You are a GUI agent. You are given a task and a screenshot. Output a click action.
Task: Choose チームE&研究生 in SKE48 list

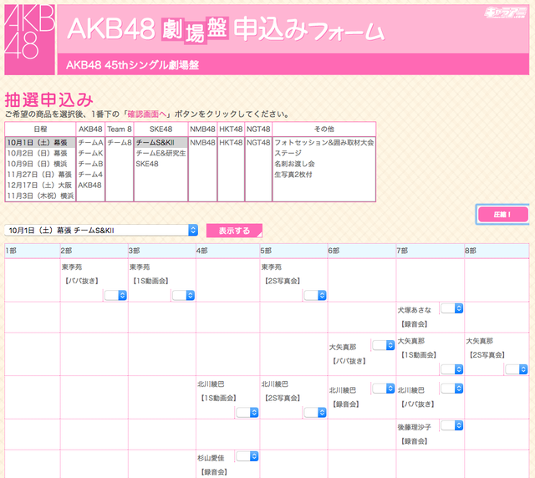pyautogui.click(x=161, y=153)
